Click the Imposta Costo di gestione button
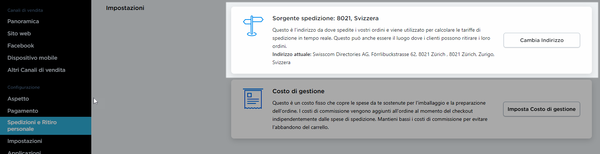 (x=541, y=109)
